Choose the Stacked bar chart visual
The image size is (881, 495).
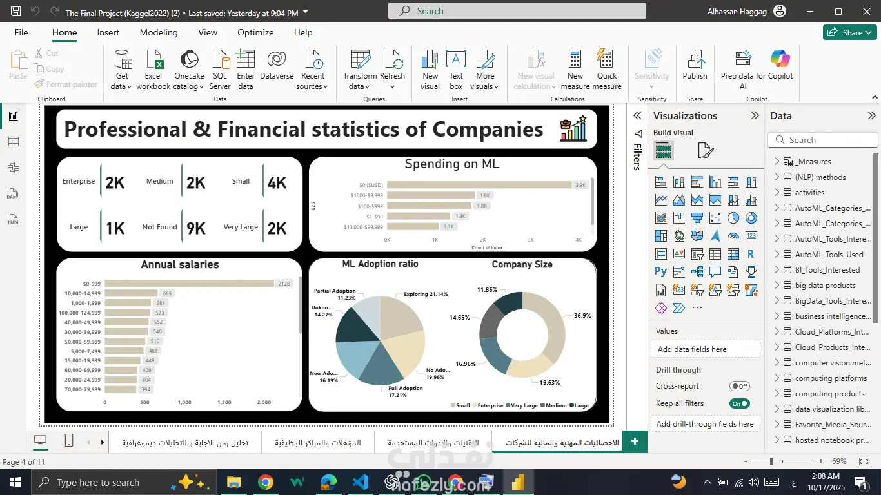pyautogui.click(x=661, y=182)
